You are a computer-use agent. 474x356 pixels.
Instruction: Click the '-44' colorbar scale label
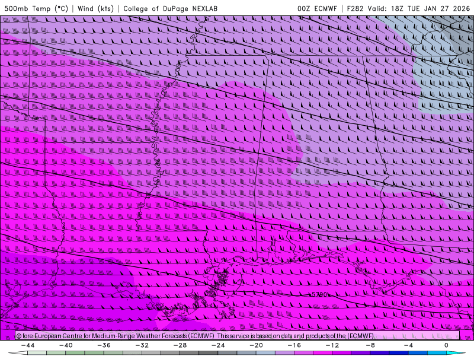(x=28, y=345)
